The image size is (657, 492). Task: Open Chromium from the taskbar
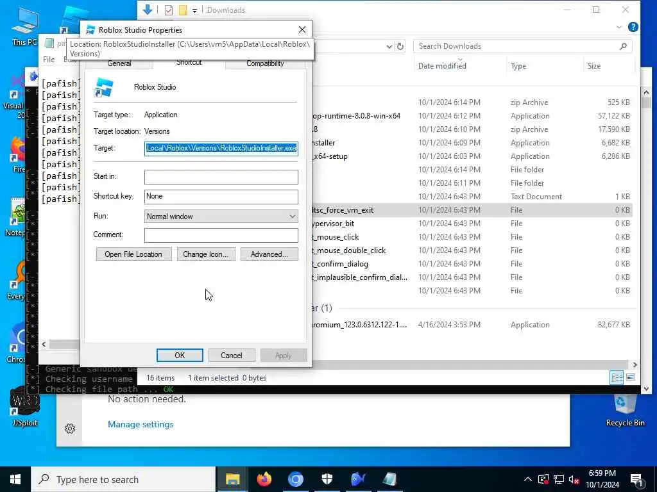tap(295, 479)
